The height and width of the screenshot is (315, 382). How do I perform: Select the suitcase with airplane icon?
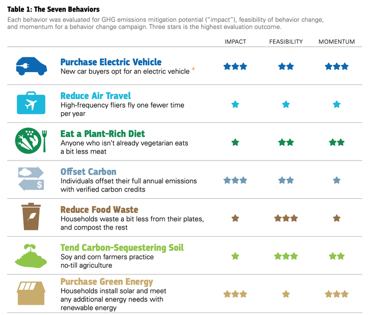tap(31, 103)
